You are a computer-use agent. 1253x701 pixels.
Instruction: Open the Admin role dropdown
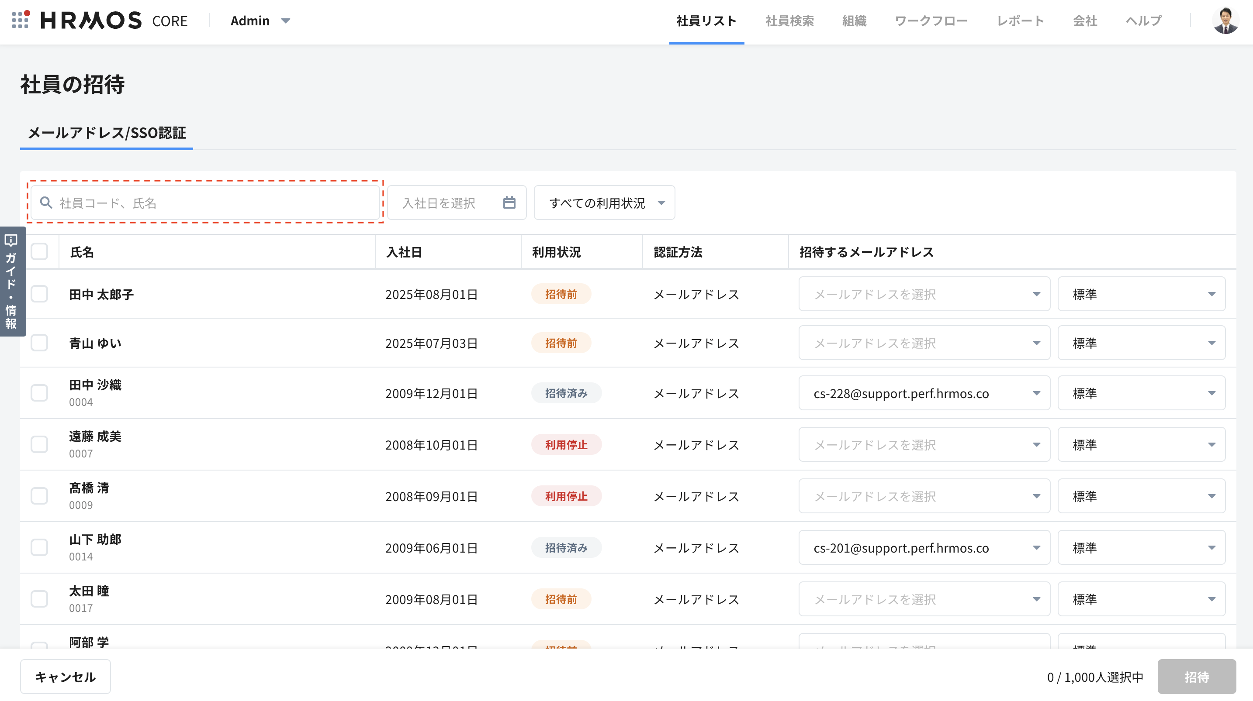coord(260,21)
